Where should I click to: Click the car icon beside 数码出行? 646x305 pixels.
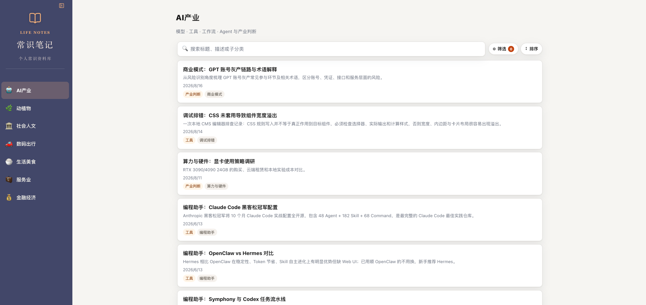coord(9,144)
